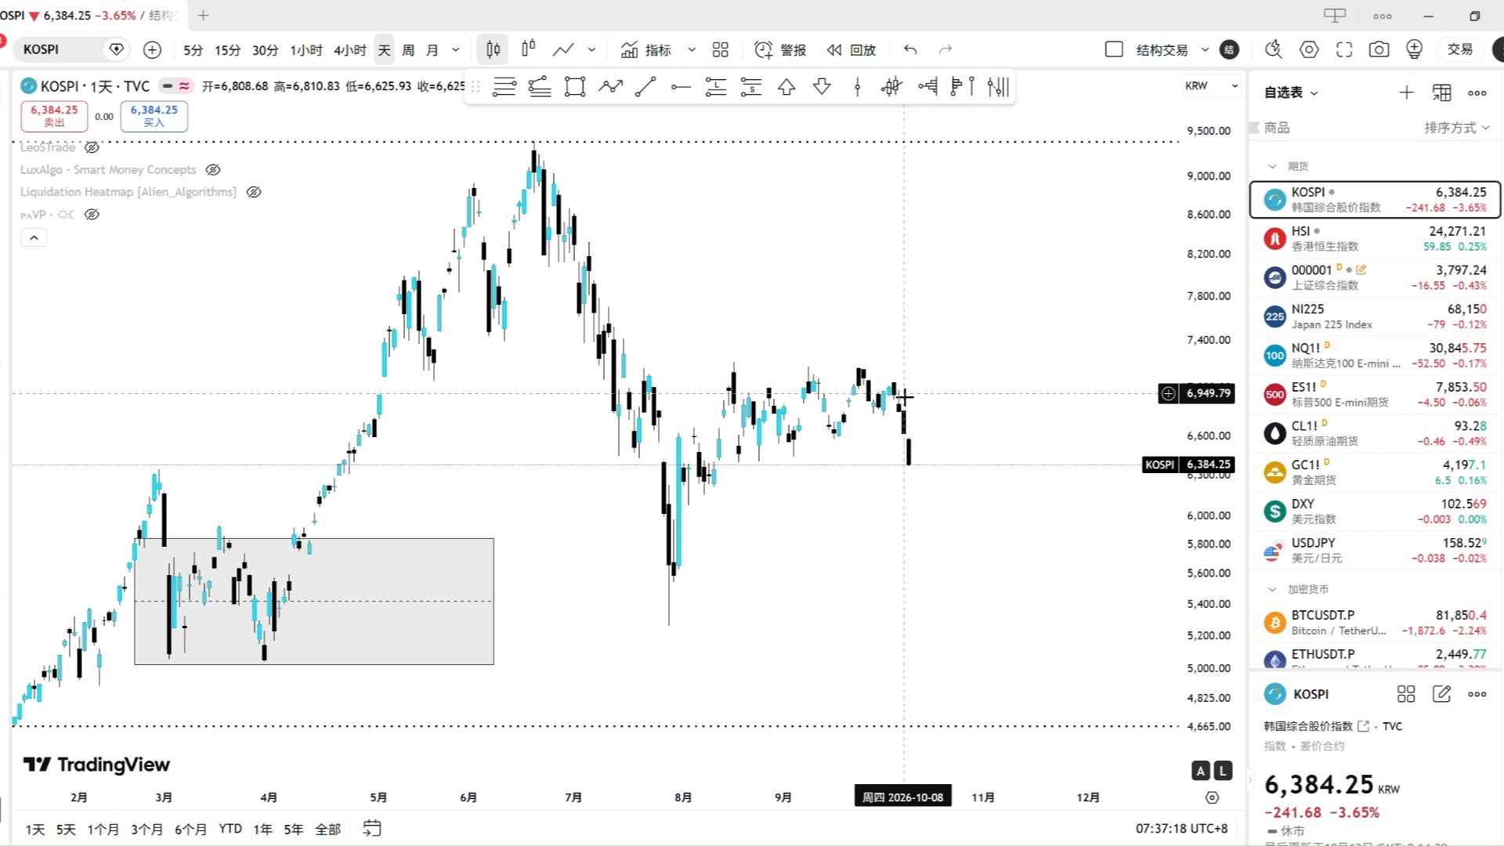1504x846 pixels.
Task: Collapse the 期货 watchlist section
Action: tap(1272, 166)
